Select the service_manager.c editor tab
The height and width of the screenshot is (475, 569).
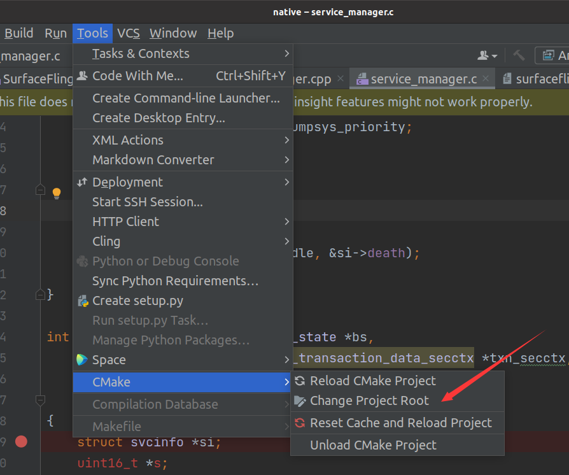tap(423, 79)
